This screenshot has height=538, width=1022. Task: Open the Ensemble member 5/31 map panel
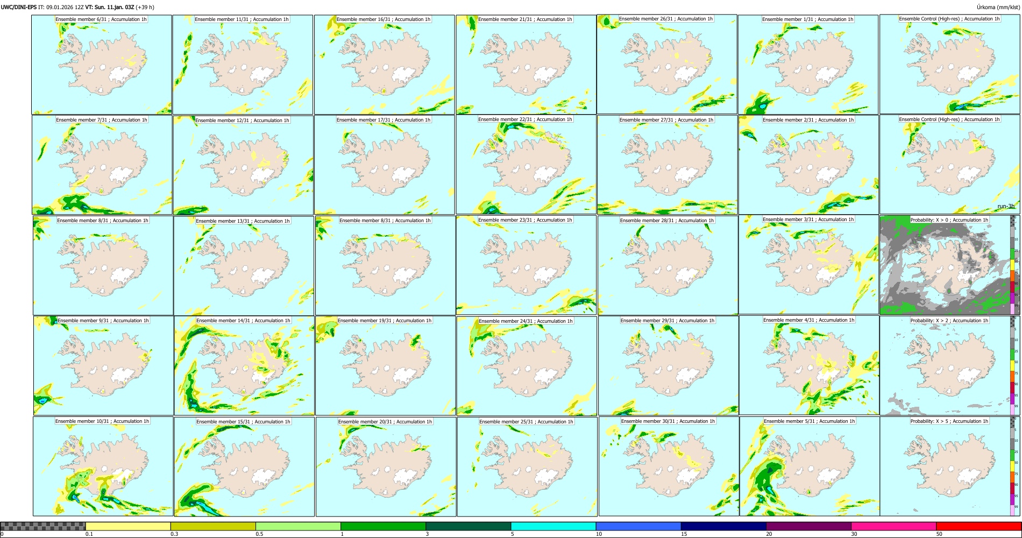810,466
